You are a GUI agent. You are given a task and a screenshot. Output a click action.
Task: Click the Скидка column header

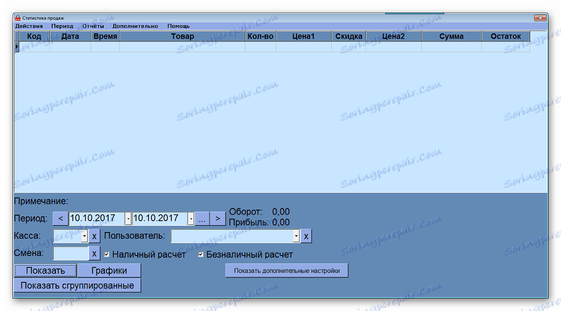point(349,36)
